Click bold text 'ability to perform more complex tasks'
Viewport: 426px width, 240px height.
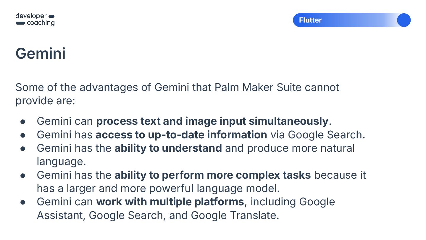(x=213, y=175)
